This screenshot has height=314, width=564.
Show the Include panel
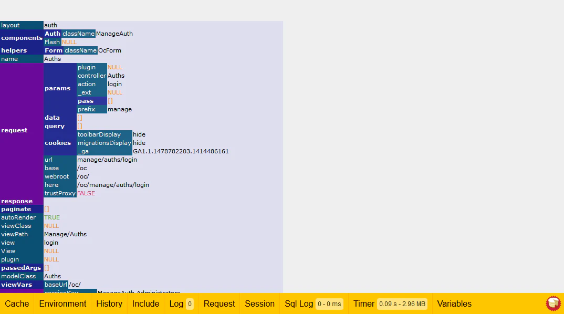145,304
